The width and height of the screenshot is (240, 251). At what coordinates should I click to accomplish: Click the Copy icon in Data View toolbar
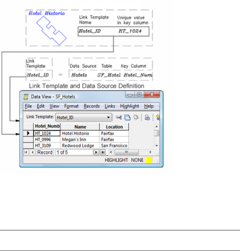[127, 118]
